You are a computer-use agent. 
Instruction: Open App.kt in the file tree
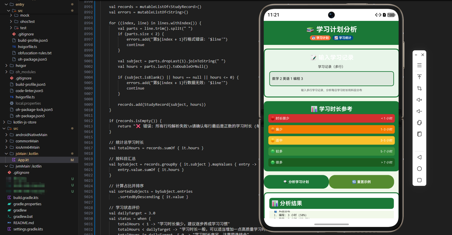point(23,160)
